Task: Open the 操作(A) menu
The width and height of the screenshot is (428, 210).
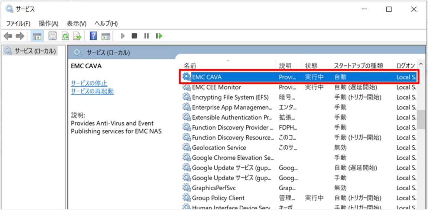Action: pos(49,24)
